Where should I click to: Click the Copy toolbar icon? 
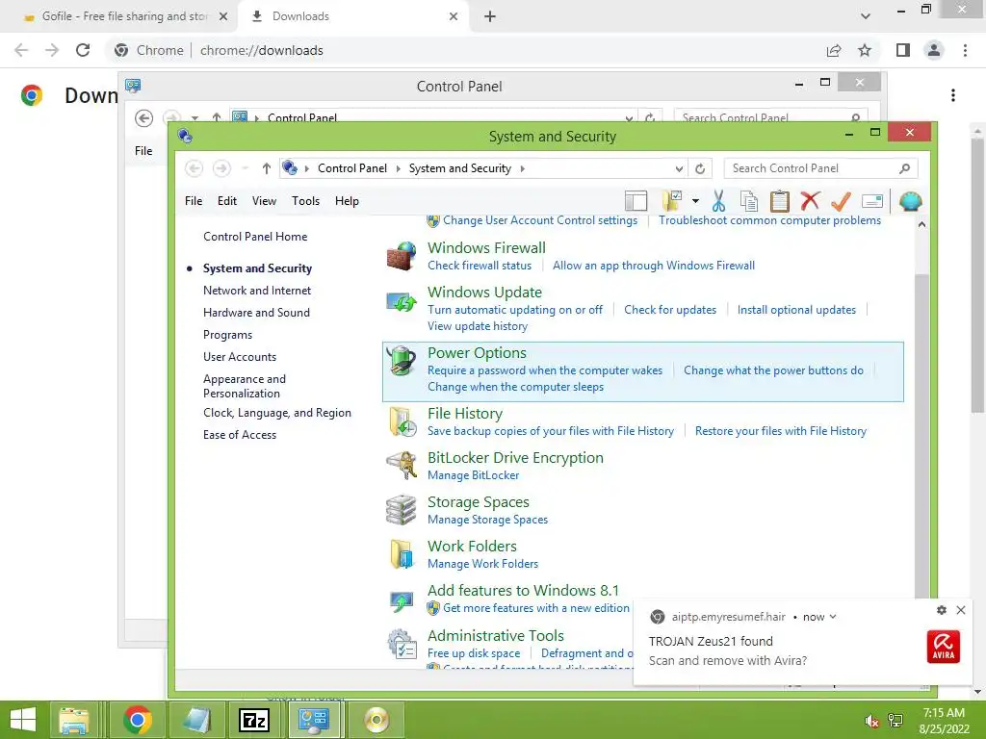click(749, 201)
